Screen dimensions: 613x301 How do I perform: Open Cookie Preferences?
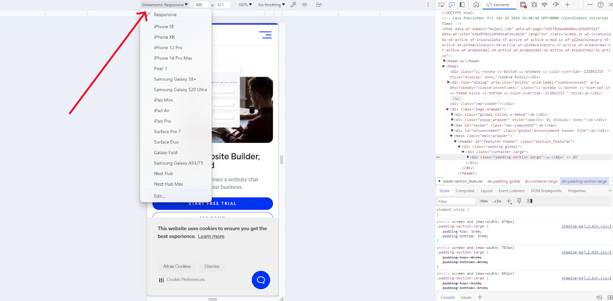[182, 280]
